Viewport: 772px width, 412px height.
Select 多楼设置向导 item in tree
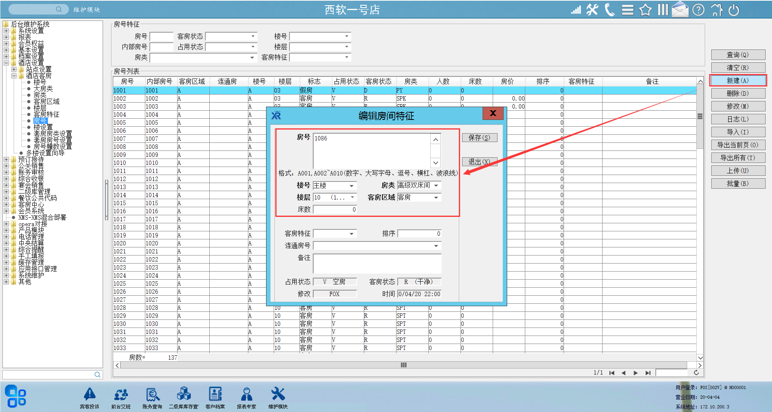click(45, 153)
